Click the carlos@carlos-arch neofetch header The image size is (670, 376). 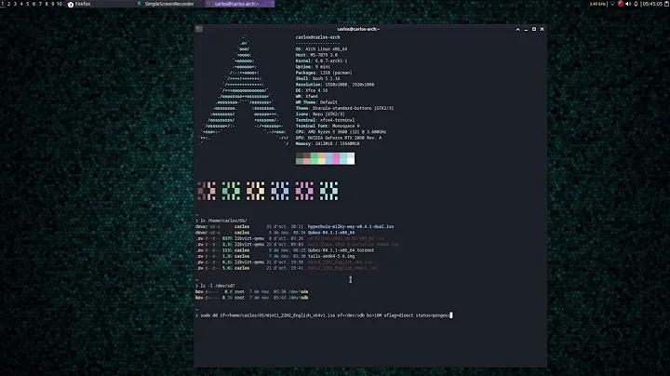pyautogui.click(x=318, y=37)
